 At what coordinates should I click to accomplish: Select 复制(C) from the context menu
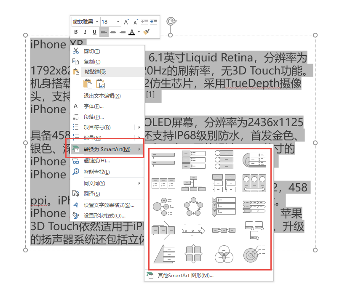click(92, 61)
